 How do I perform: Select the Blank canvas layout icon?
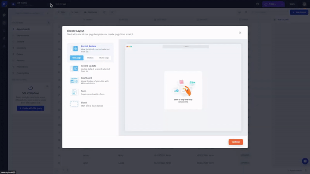[74, 104]
